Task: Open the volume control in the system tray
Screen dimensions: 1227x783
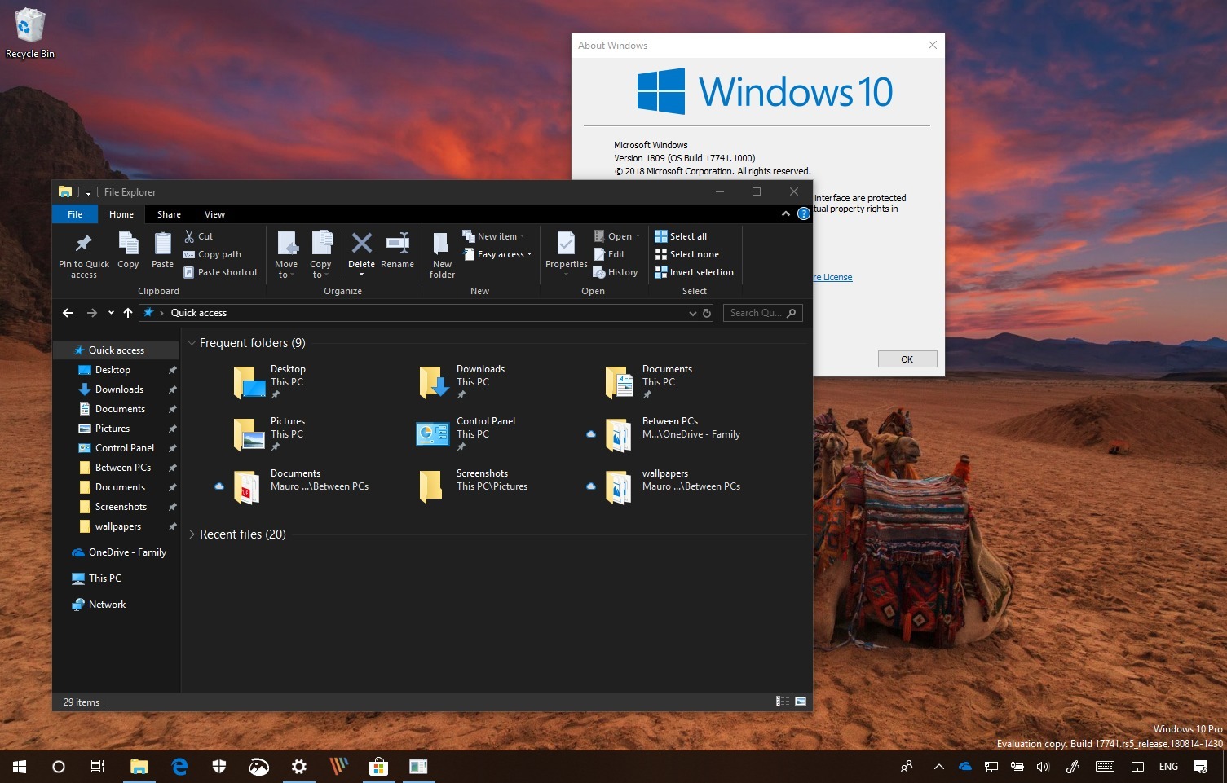Action: coord(1044,766)
